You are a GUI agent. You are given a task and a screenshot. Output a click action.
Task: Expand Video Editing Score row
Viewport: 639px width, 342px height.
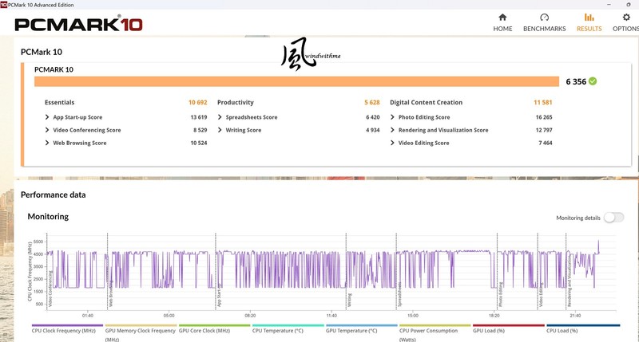tap(393, 143)
